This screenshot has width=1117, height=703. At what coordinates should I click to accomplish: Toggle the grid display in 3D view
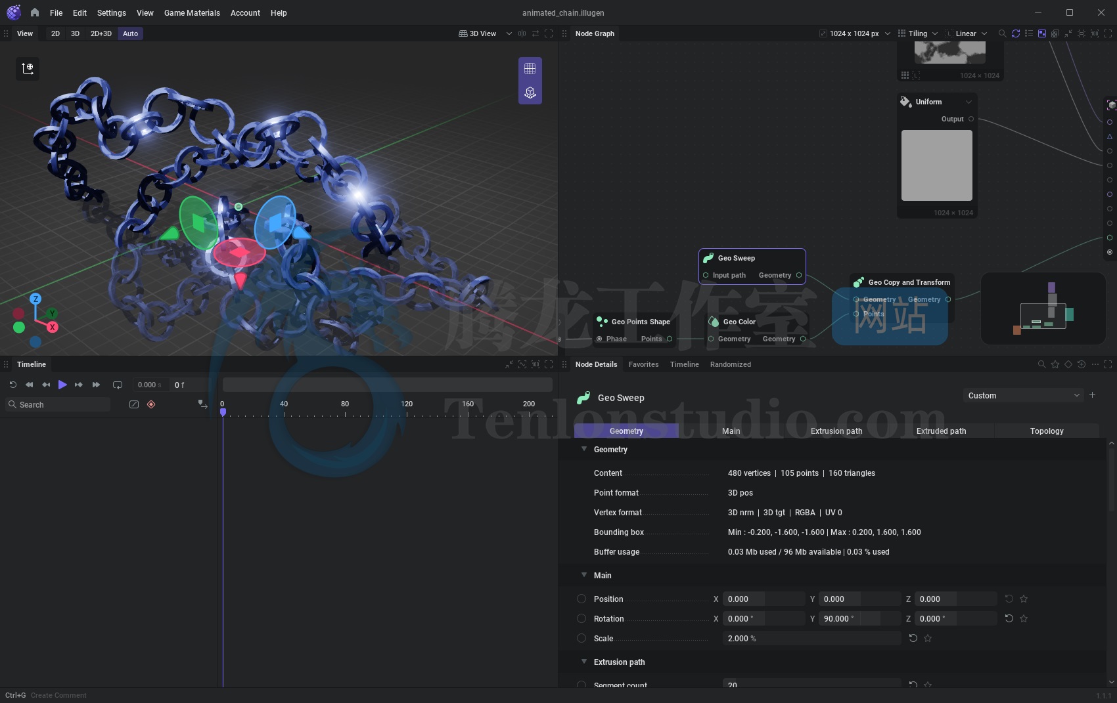(x=530, y=69)
